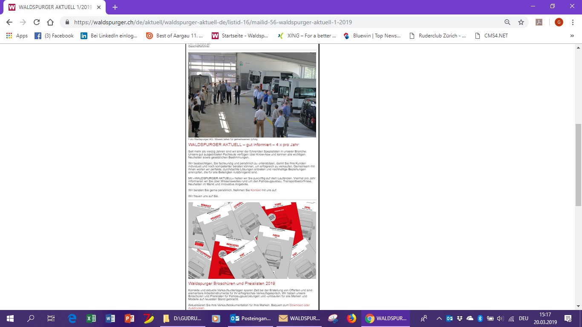This screenshot has width=582, height=327.
Task: Launch Excel from the taskbar
Action: tap(91, 318)
